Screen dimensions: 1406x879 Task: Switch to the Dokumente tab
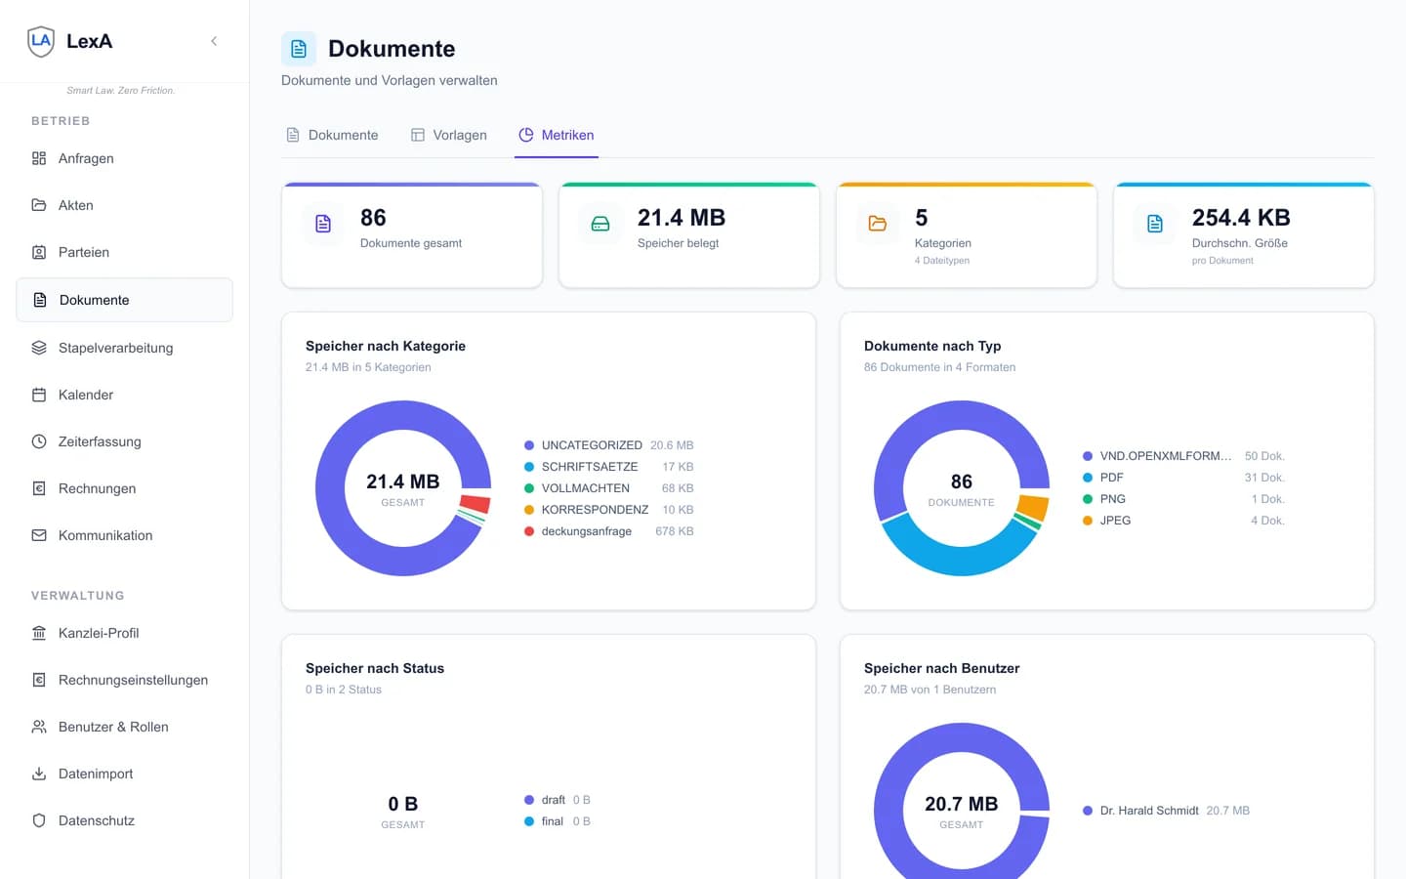[332, 135]
